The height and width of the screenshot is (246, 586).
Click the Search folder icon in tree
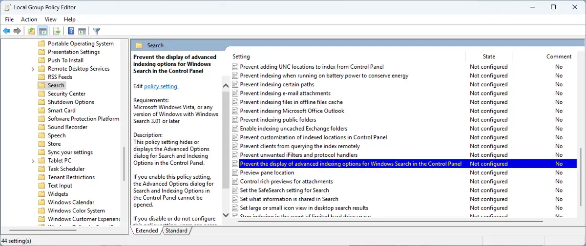(x=42, y=85)
